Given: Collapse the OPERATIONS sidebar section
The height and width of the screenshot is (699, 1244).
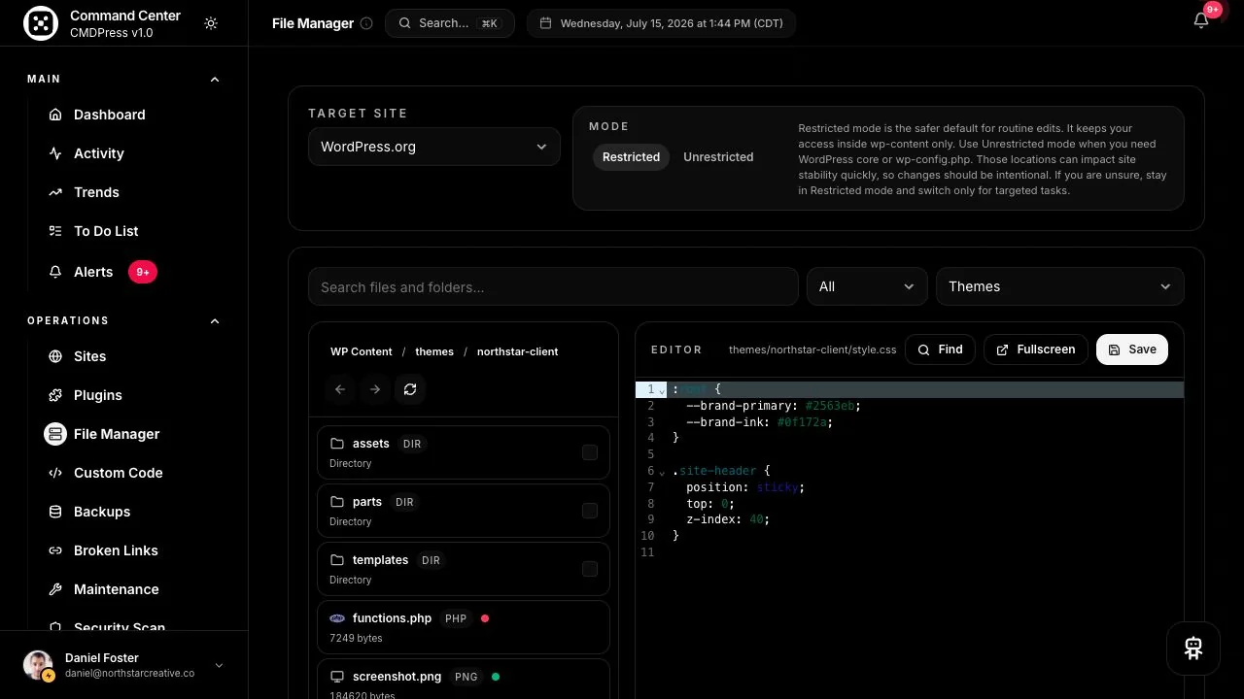Looking at the screenshot, I should (x=215, y=321).
